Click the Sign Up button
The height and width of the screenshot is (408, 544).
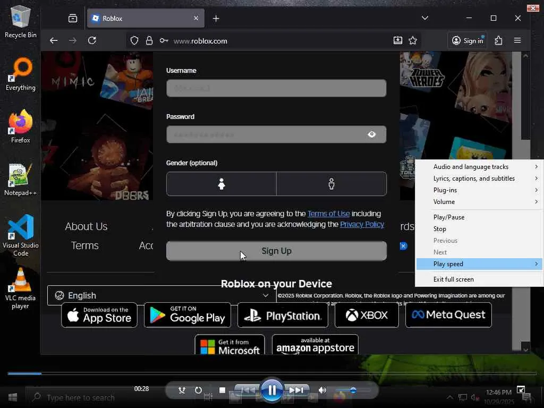[x=276, y=251]
